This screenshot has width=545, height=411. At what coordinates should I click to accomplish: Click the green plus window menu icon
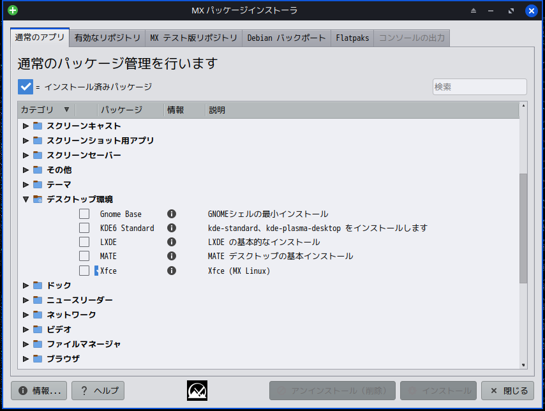click(13, 10)
